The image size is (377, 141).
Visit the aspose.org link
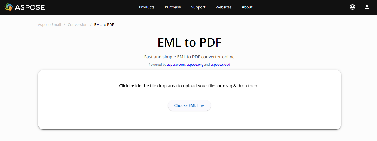tap(195, 65)
